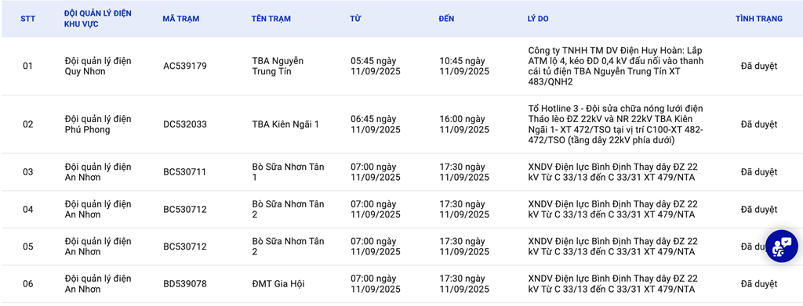Select station code AC539179
This screenshot has width=803, height=306.
185,66
